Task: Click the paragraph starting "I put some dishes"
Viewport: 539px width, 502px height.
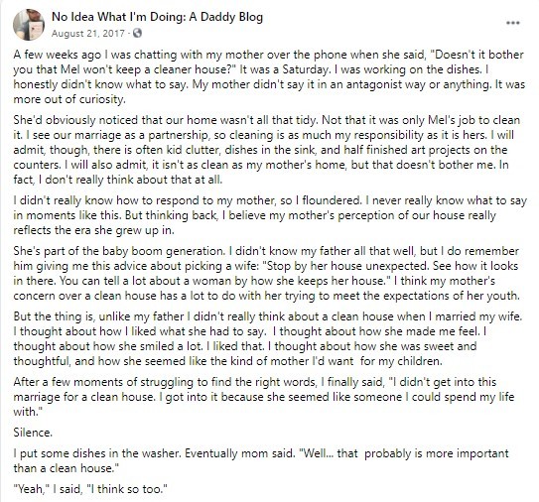Action: click(261, 460)
